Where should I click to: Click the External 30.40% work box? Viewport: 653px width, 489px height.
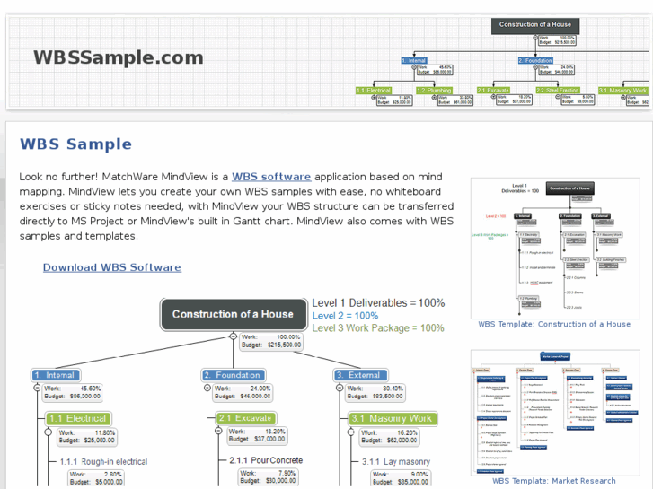tap(375, 392)
